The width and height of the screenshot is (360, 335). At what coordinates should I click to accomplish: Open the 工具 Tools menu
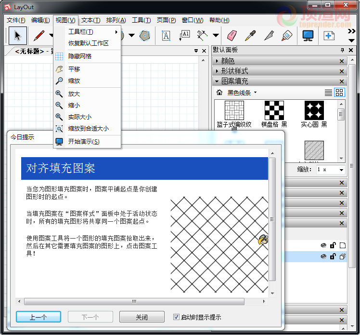[x=141, y=20]
